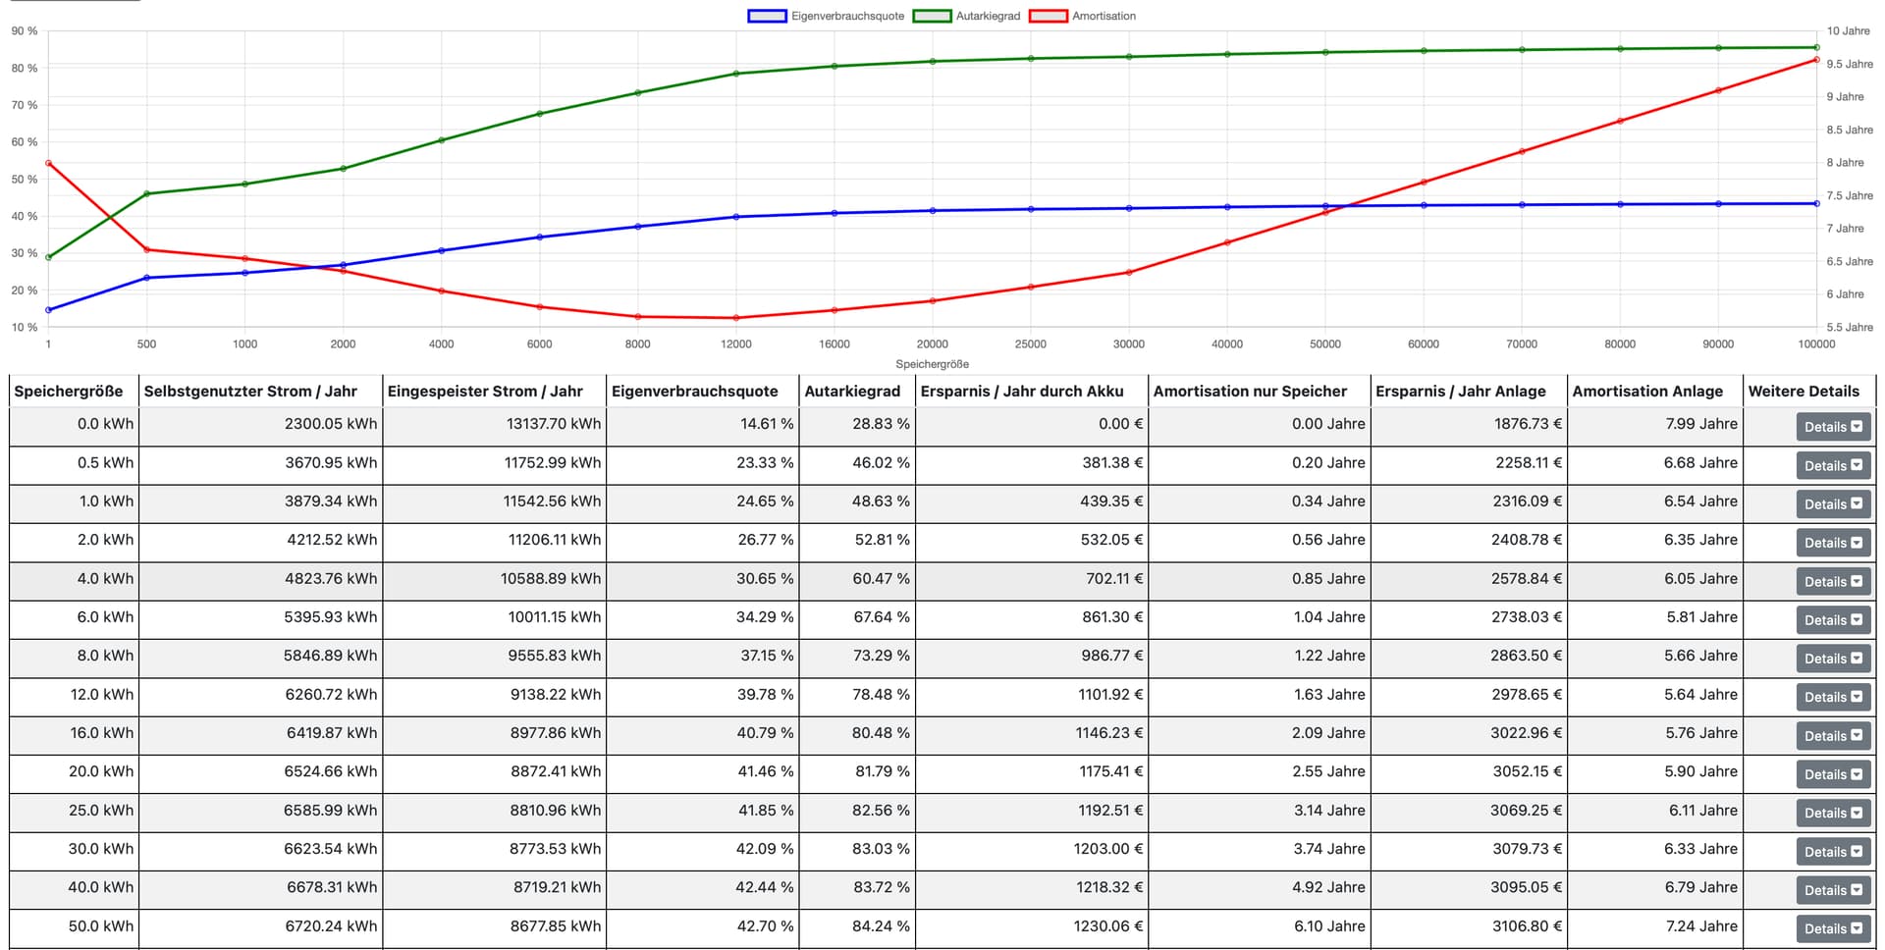The height and width of the screenshot is (950, 1885).
Task: Click Details button for 8.0 kWh storage
Action: point(1832,659)
